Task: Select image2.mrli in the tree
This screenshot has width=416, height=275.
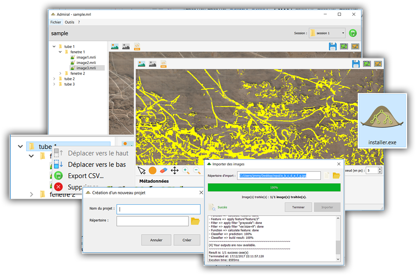Action: click(86, 63)
